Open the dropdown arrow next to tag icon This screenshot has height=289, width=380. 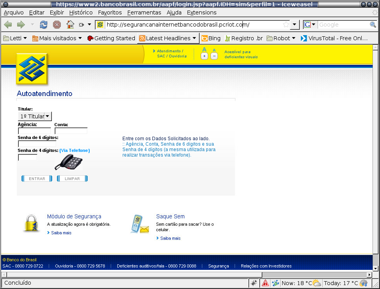coord(89,25)
